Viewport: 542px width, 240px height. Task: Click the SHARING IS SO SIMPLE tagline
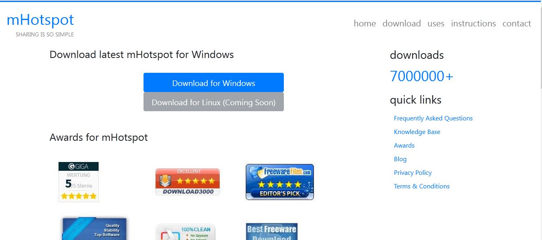pos(44,34)
